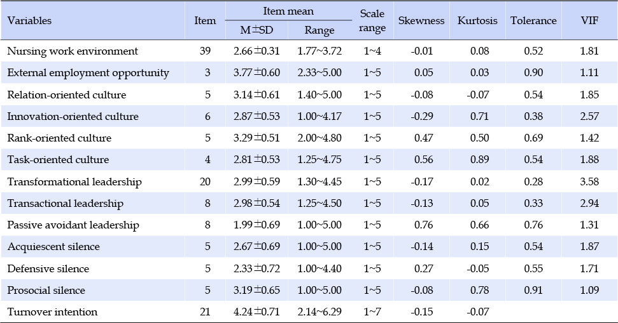Click the M±SD subheader
This screenshot has height=323, width=618.
click(x=256, y=30)
